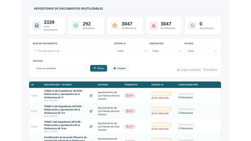This screenshot has width=251, height=141.
Task: Open the Indexación dropdown
Action: coord(166,51)
